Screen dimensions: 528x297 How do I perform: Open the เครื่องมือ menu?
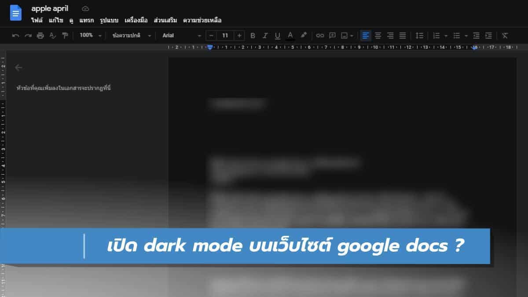[x=136, y=20]
